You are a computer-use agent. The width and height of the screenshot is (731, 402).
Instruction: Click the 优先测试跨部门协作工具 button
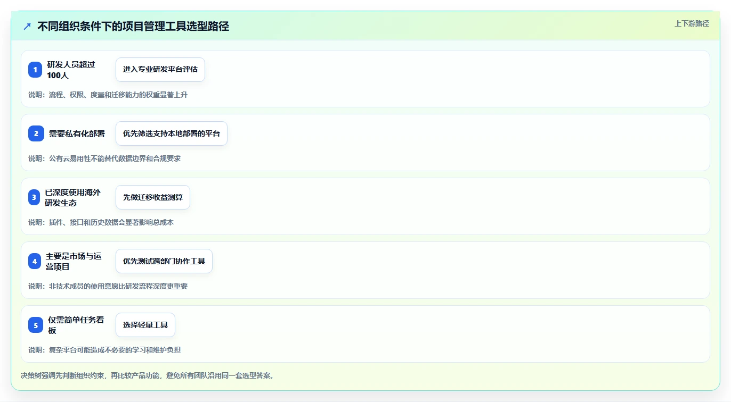click(x=164, y=261)
